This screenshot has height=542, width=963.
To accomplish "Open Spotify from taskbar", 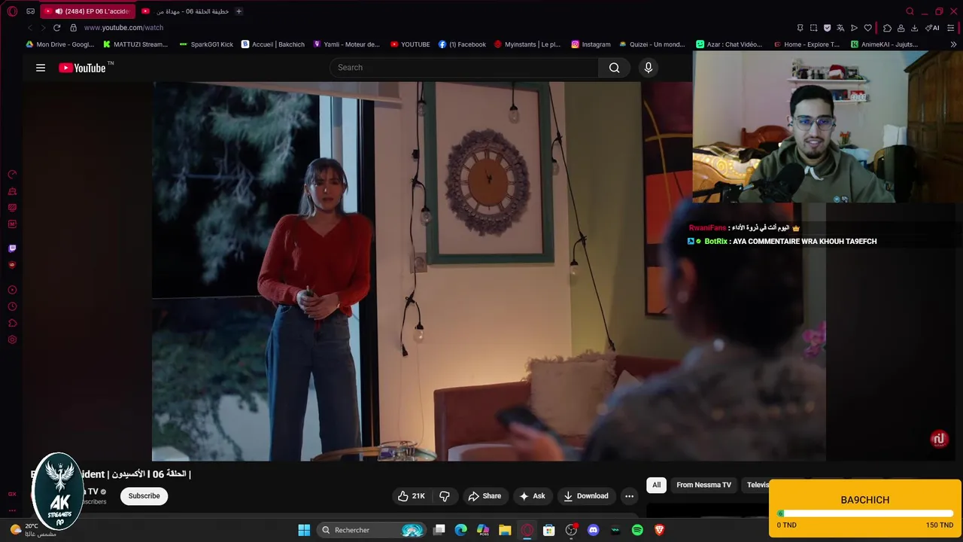I will point(637,530).
